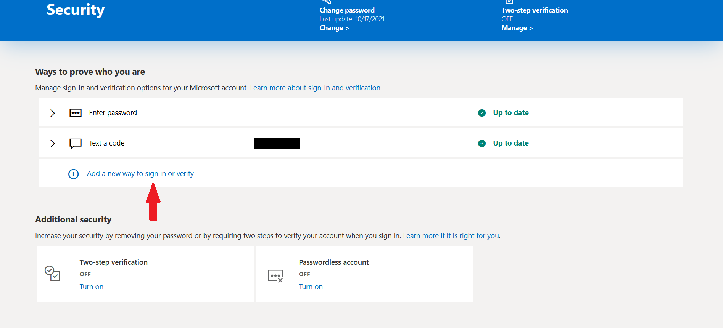The width and height of the screenshot is (723, 328).
Task: Click Change under Change password header
Action: (334, 28)
